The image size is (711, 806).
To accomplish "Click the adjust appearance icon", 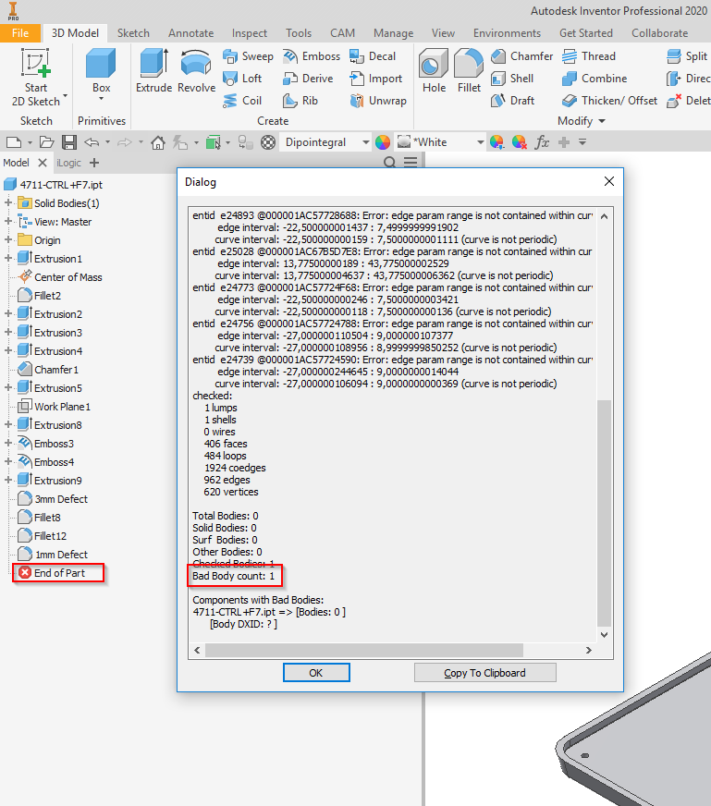I will (x=496, y=142).
